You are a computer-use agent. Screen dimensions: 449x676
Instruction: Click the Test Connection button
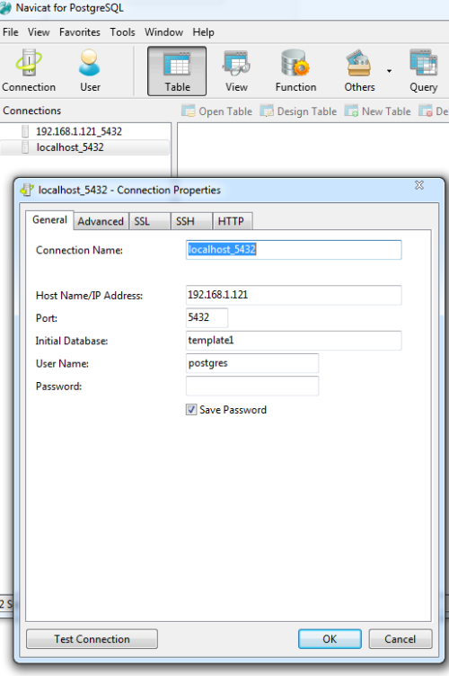coord(92,639)
